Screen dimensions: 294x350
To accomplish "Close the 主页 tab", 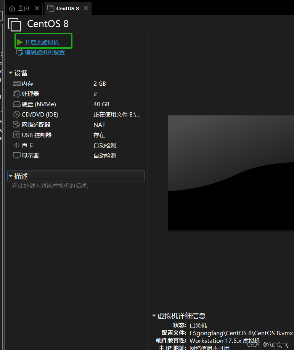I will pos(37,8).
